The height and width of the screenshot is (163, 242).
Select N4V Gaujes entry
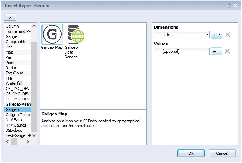click(x=18, y=125)
